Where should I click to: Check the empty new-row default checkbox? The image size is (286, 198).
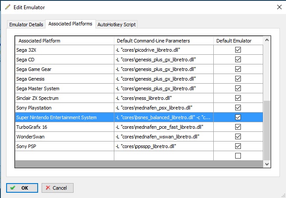(x=238, y=156)
